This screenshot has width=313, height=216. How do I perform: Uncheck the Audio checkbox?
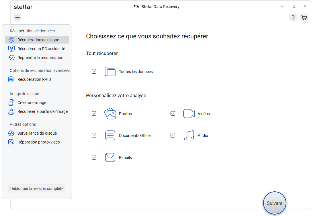pyautogui.click(x=173, y=135)
